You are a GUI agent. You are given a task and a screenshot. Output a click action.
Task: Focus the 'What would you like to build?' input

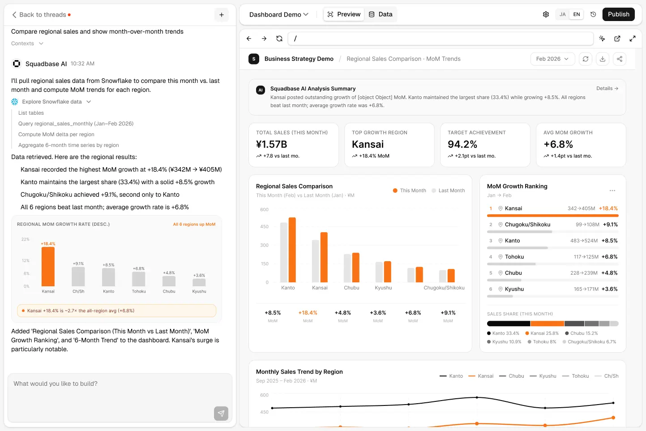pos(120,398)
